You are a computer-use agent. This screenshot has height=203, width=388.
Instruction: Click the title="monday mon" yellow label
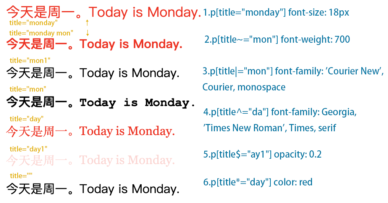[x=41, y=33]
